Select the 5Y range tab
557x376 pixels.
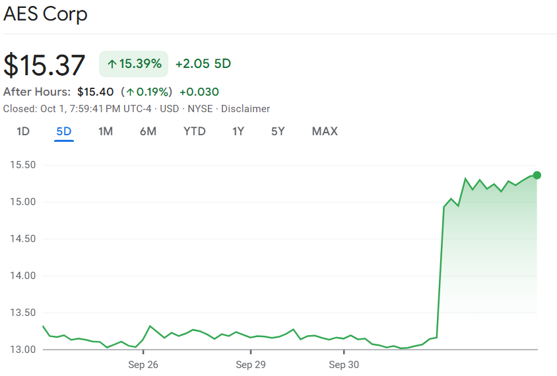[x=278, y=131]
